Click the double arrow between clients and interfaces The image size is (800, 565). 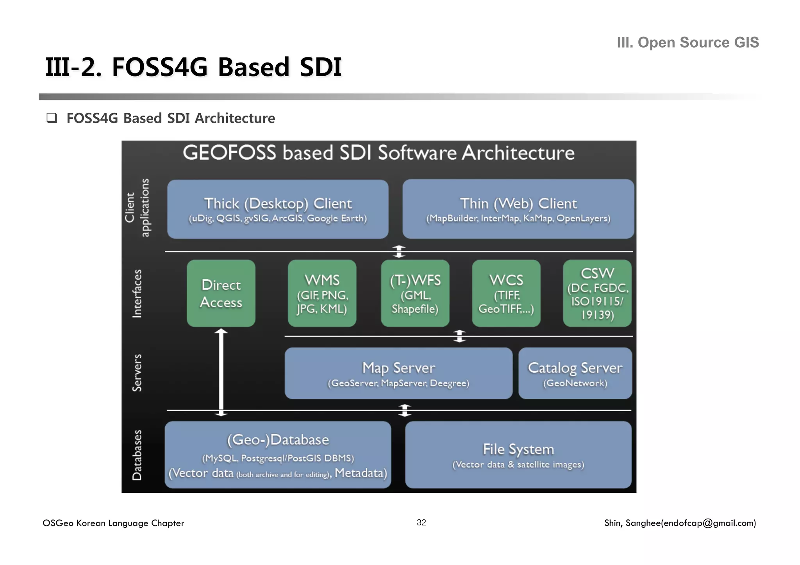399,251
